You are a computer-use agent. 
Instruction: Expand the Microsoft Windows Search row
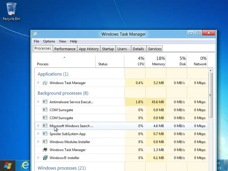tap(38, 125)
